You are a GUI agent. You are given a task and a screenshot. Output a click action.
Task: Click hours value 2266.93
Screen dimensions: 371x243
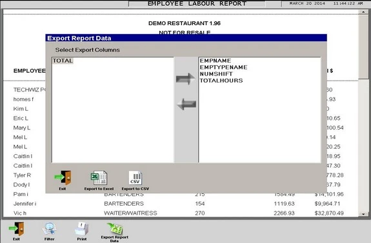(x=284, y=213)
